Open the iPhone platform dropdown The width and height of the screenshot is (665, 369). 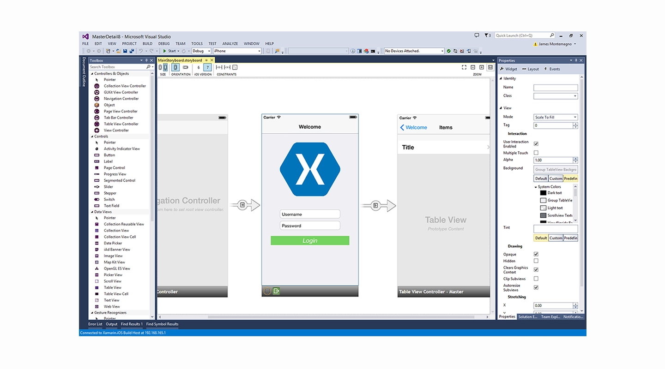(x=237, y=51)
